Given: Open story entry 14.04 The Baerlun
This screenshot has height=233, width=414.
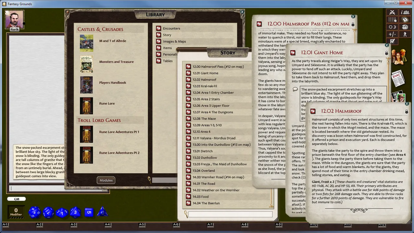Looking at the screenshot, I should [206, 203].
